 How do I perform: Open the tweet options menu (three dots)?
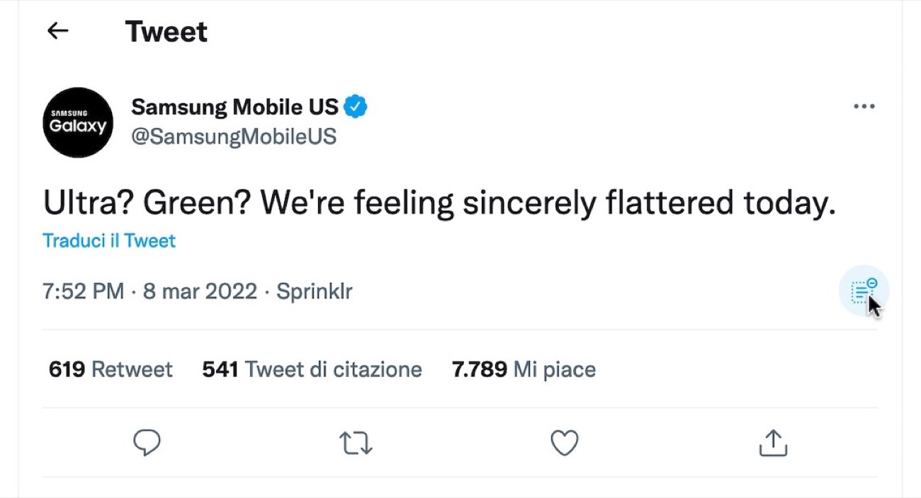tap(864, 105)
